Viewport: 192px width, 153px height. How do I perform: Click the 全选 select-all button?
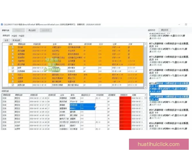(x=6, y=40)
